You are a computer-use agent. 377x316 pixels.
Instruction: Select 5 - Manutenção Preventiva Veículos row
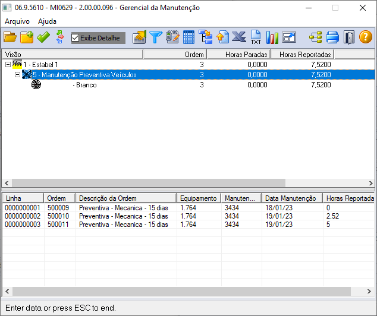pyautogui.click(x=188, y=75)
